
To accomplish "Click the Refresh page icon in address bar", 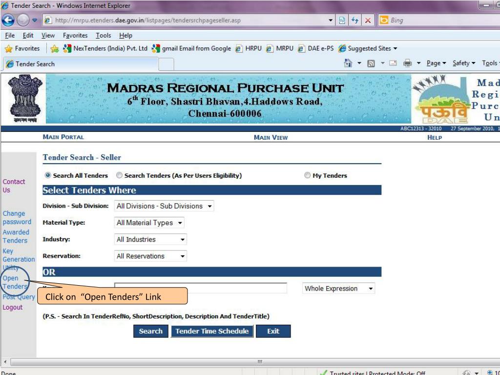I will coord(355,21).
